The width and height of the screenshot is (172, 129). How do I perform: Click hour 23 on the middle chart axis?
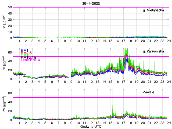pos(162,82)
